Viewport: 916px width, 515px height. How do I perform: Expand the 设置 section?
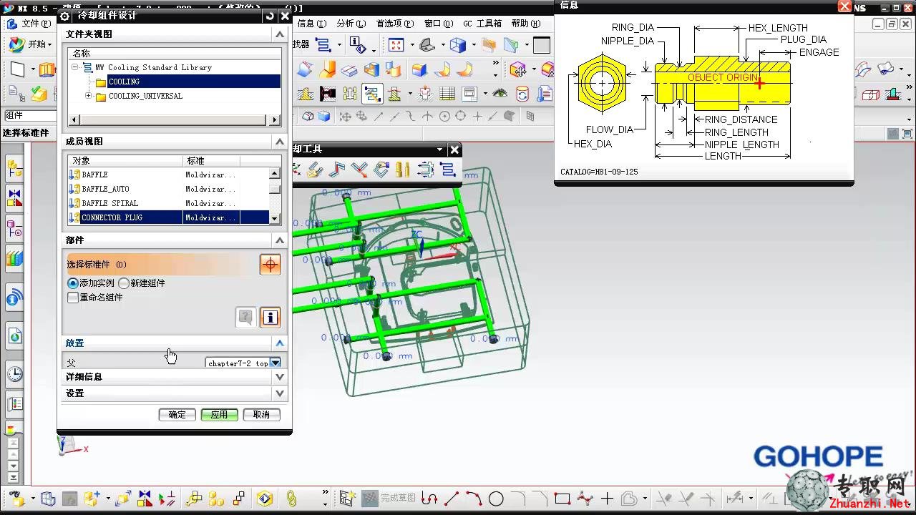tap(280, 393)
